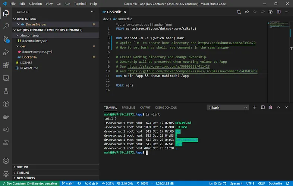
Task: Open the Extensions view
Action: [x=6, y=65]
